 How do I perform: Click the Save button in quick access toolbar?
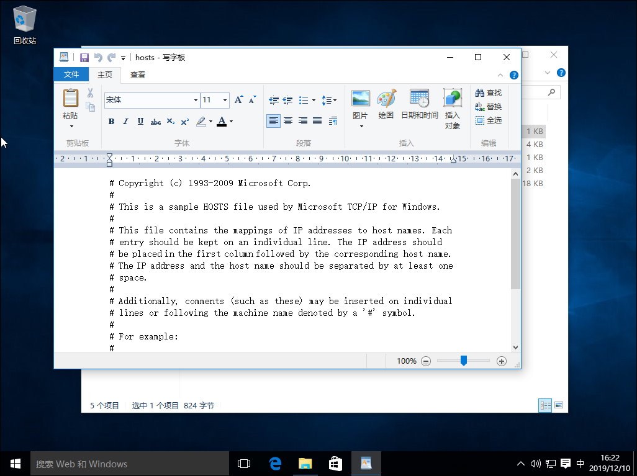tap(84, 57)
